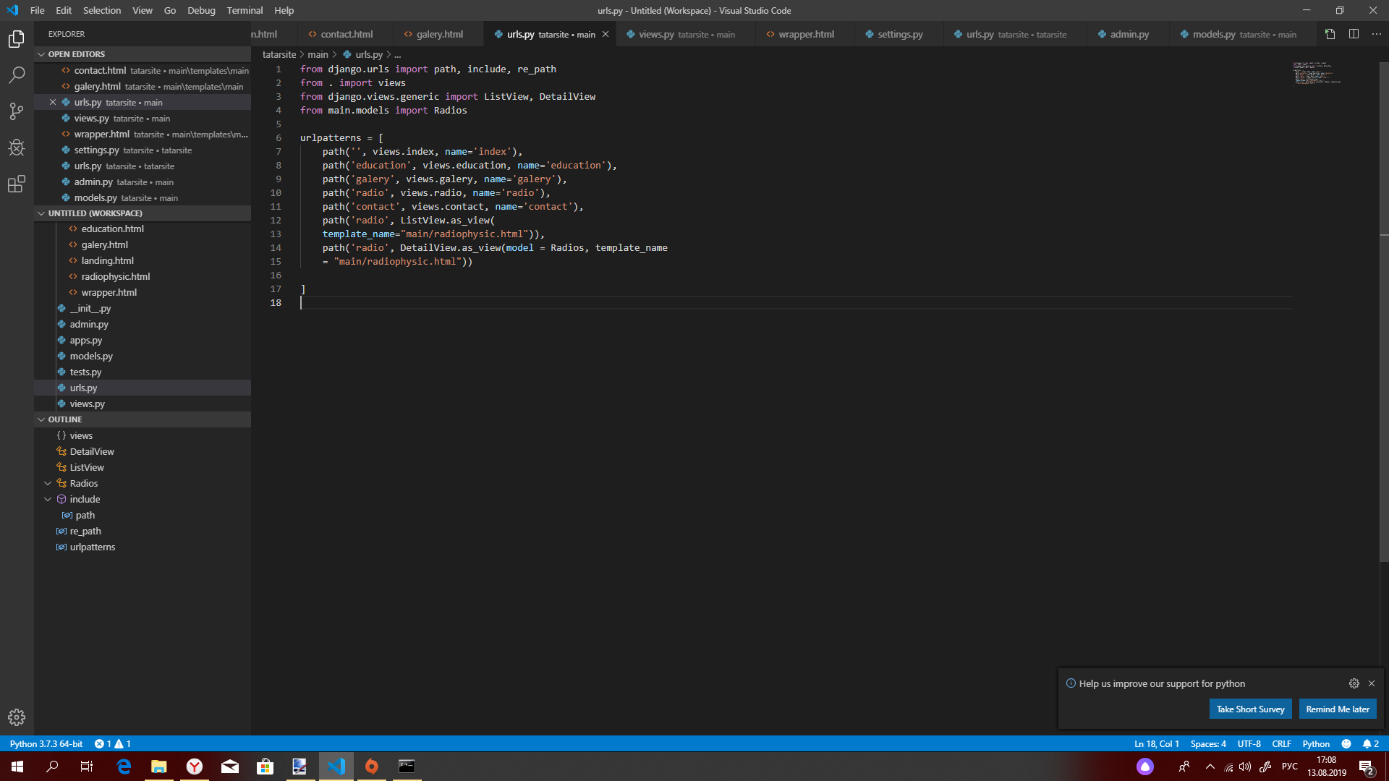Select DetailView in the Outline
Screen dimensions: 1389x781
[142, 451]
